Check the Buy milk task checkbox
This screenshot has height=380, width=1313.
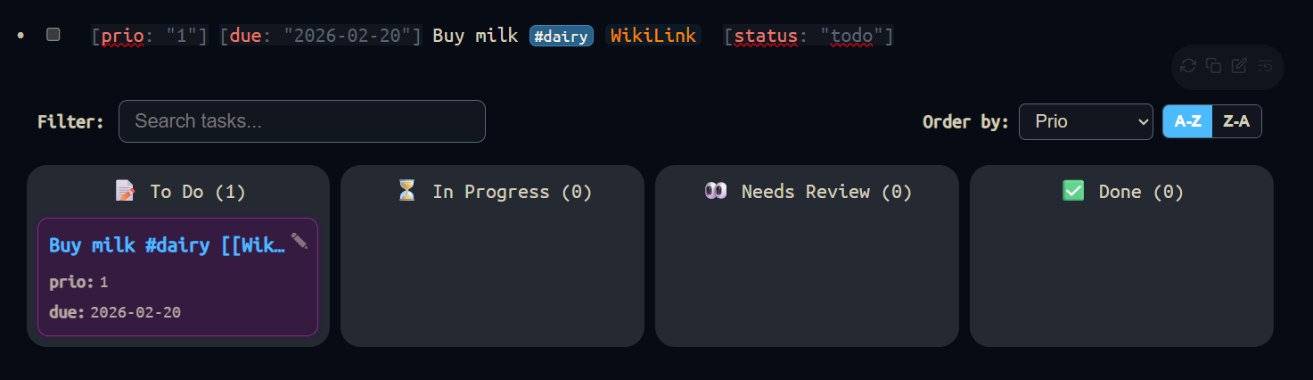tap(53, 35)
